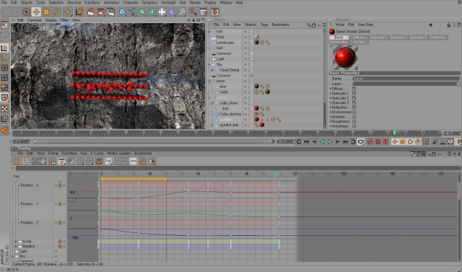Toggle the Diffuse checkbox
The width and height of the screenshot is (462, 272).
pyautogui.click(x=354, y=89)
